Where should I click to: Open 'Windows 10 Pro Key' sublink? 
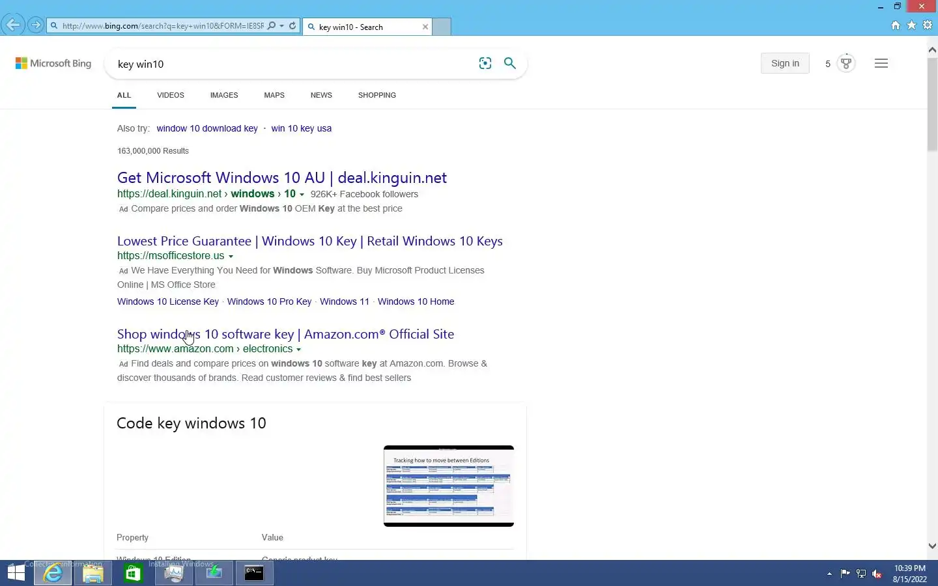pos(270,301)
